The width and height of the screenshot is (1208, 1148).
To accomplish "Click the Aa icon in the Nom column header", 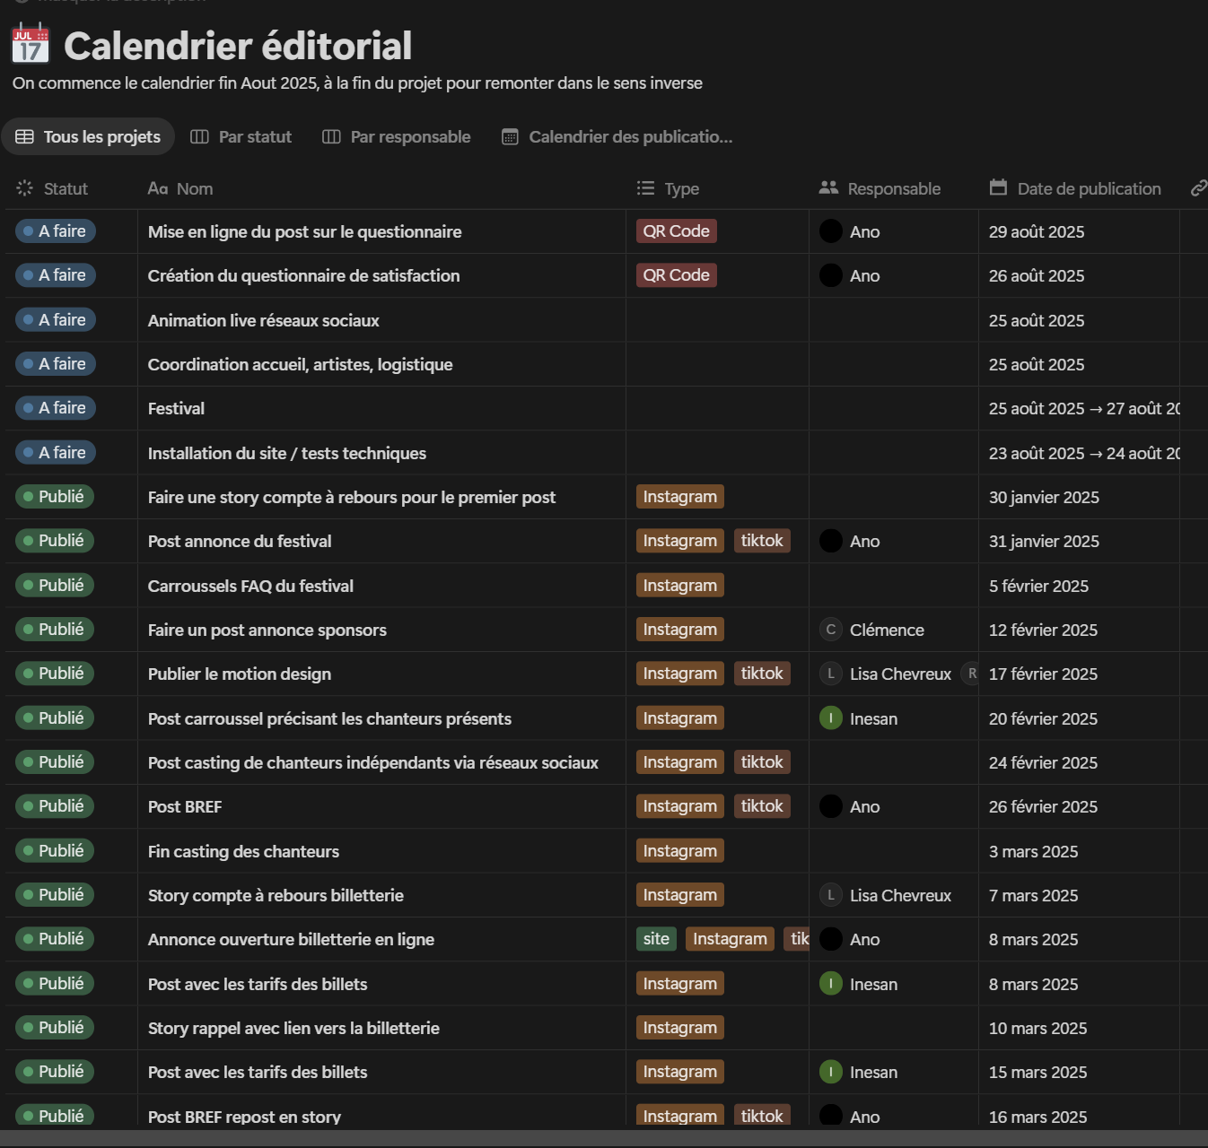I will 157,188.
